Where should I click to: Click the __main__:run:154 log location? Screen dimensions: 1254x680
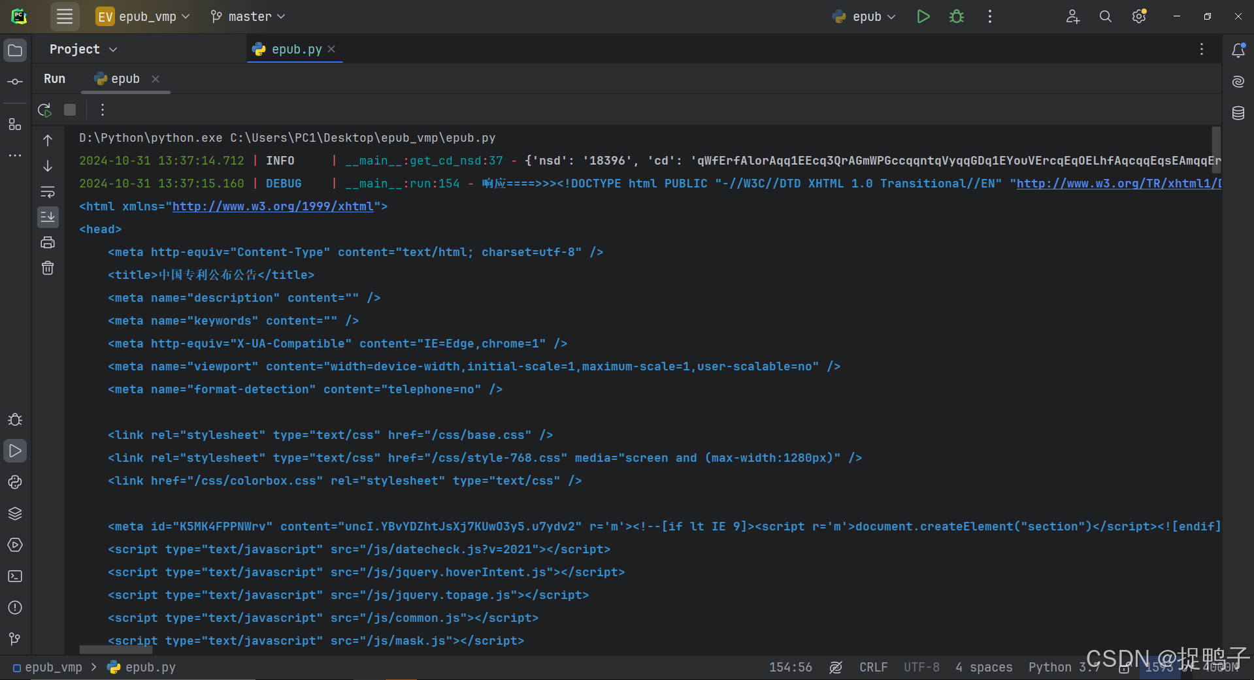(x=402, y=184)
